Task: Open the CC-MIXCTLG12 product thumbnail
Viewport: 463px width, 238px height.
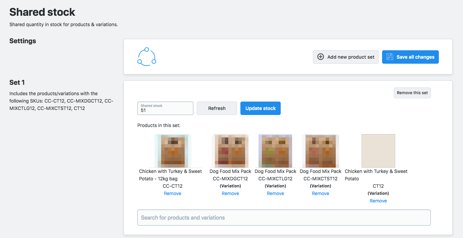Action: [275, 151]
